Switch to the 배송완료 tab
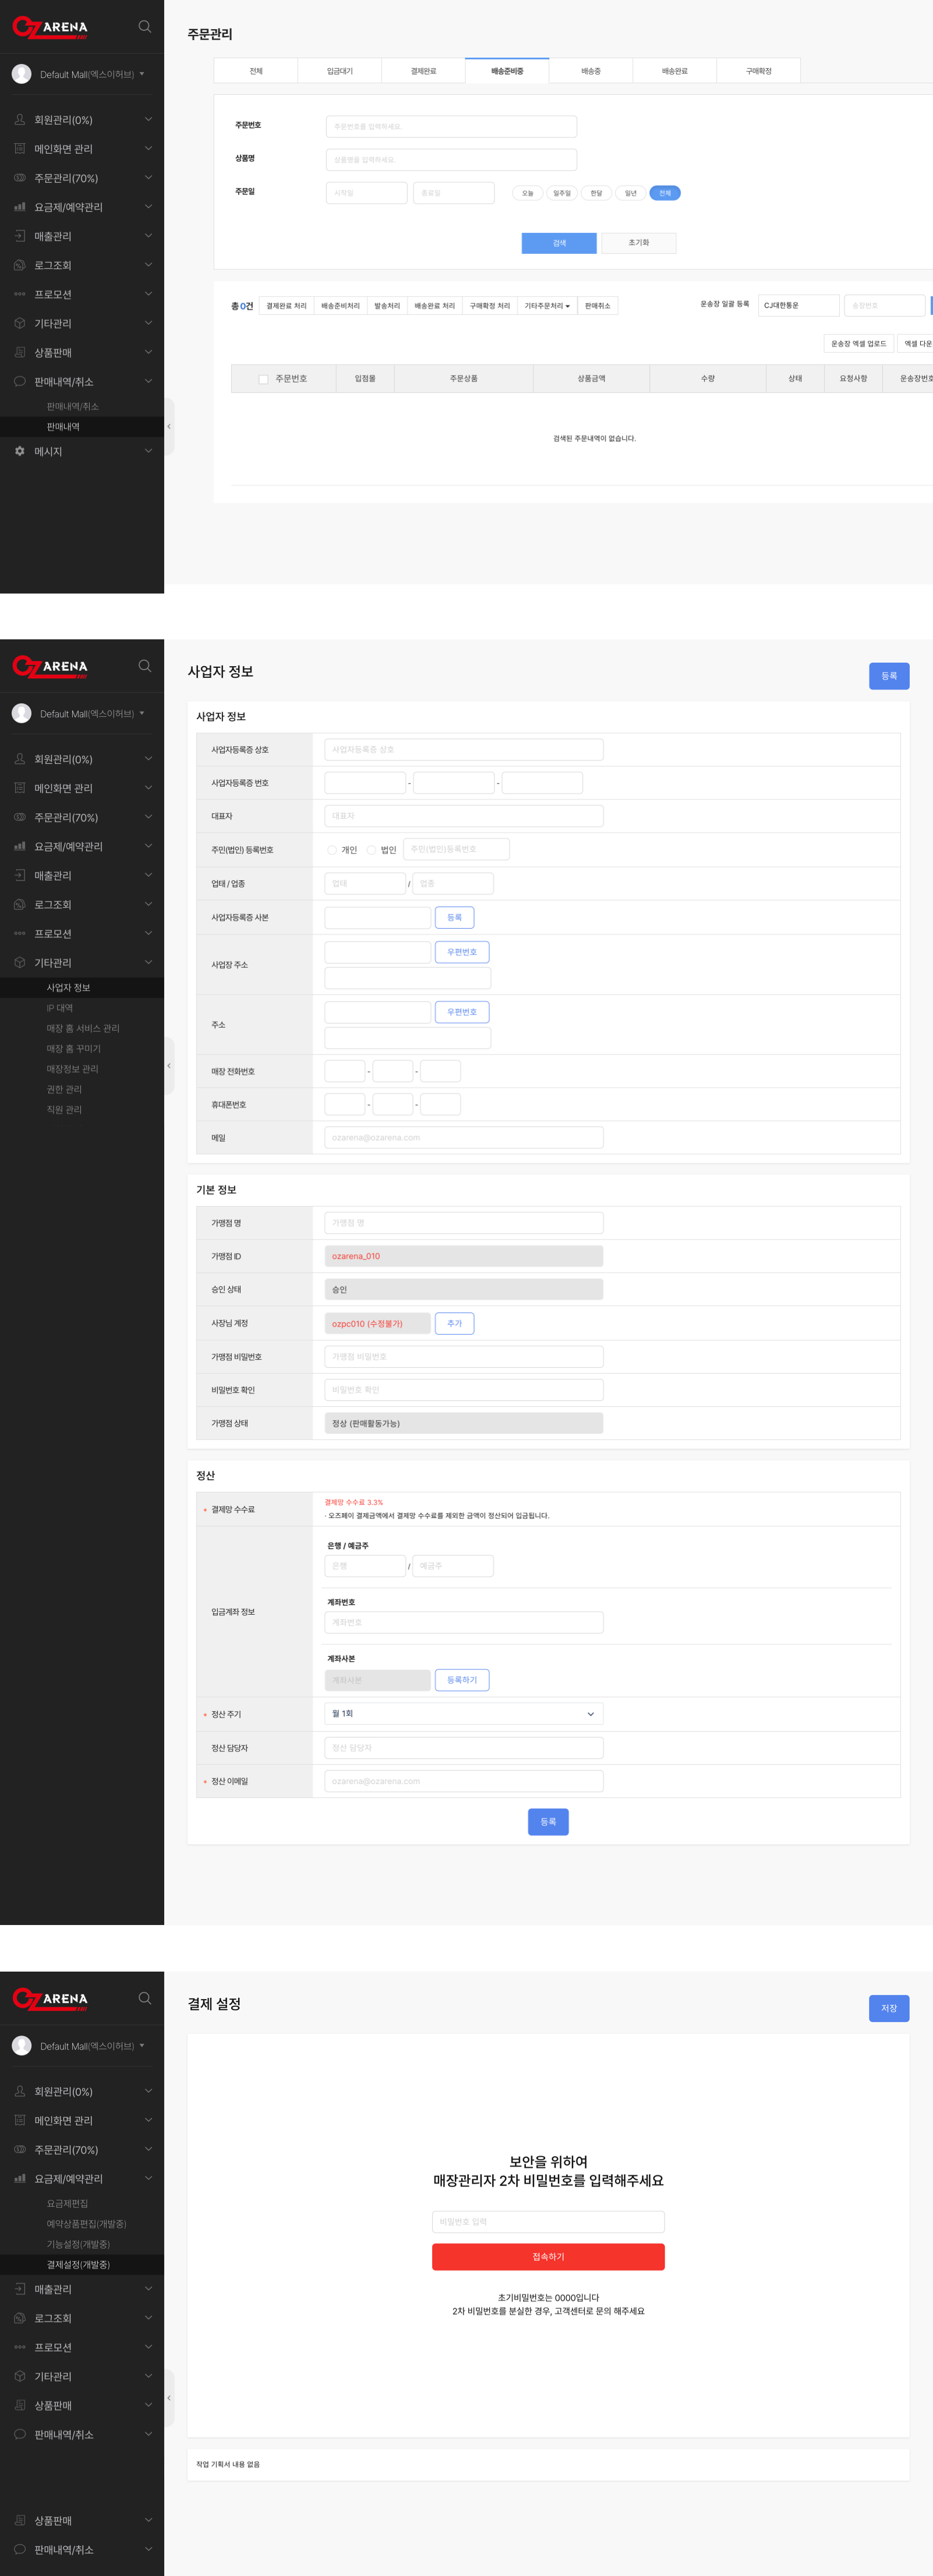The height and width of the screenshot is (2576, 933). pyautogui.click(x=674, y=71)
